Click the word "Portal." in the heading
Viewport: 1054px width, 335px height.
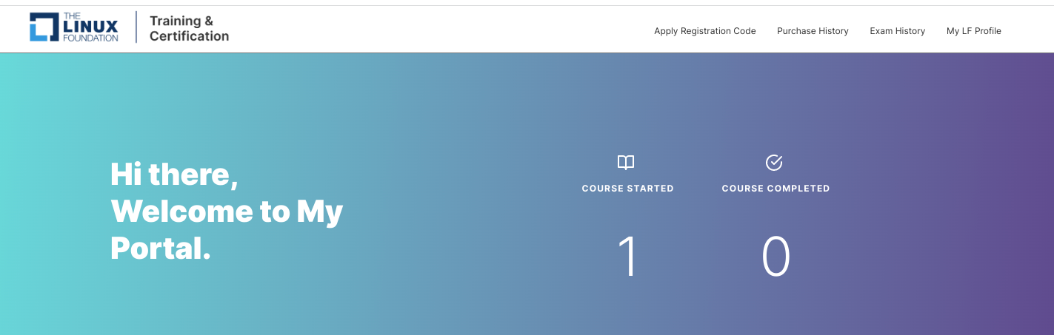pos(161,248)
